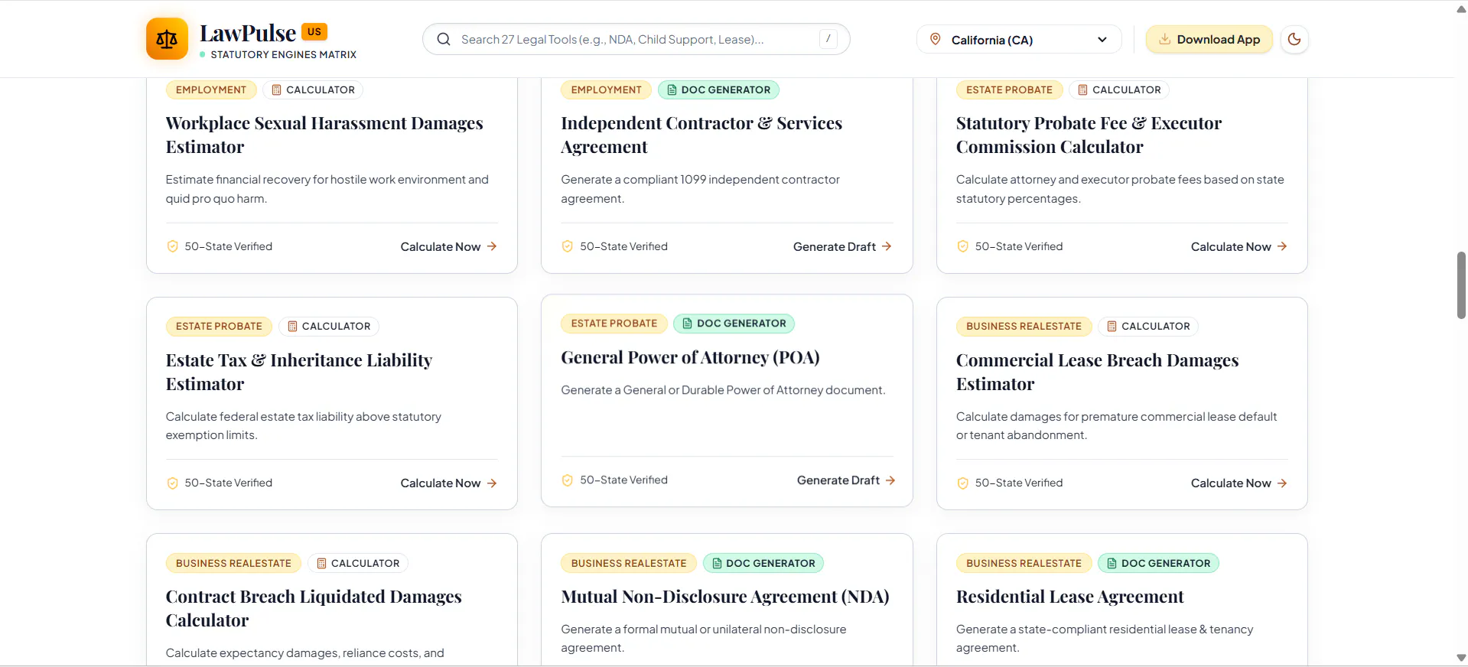Toggle dark mode with the moon icon
The width and height of the screenshot is (1468, 667).
pos(1294,39)
